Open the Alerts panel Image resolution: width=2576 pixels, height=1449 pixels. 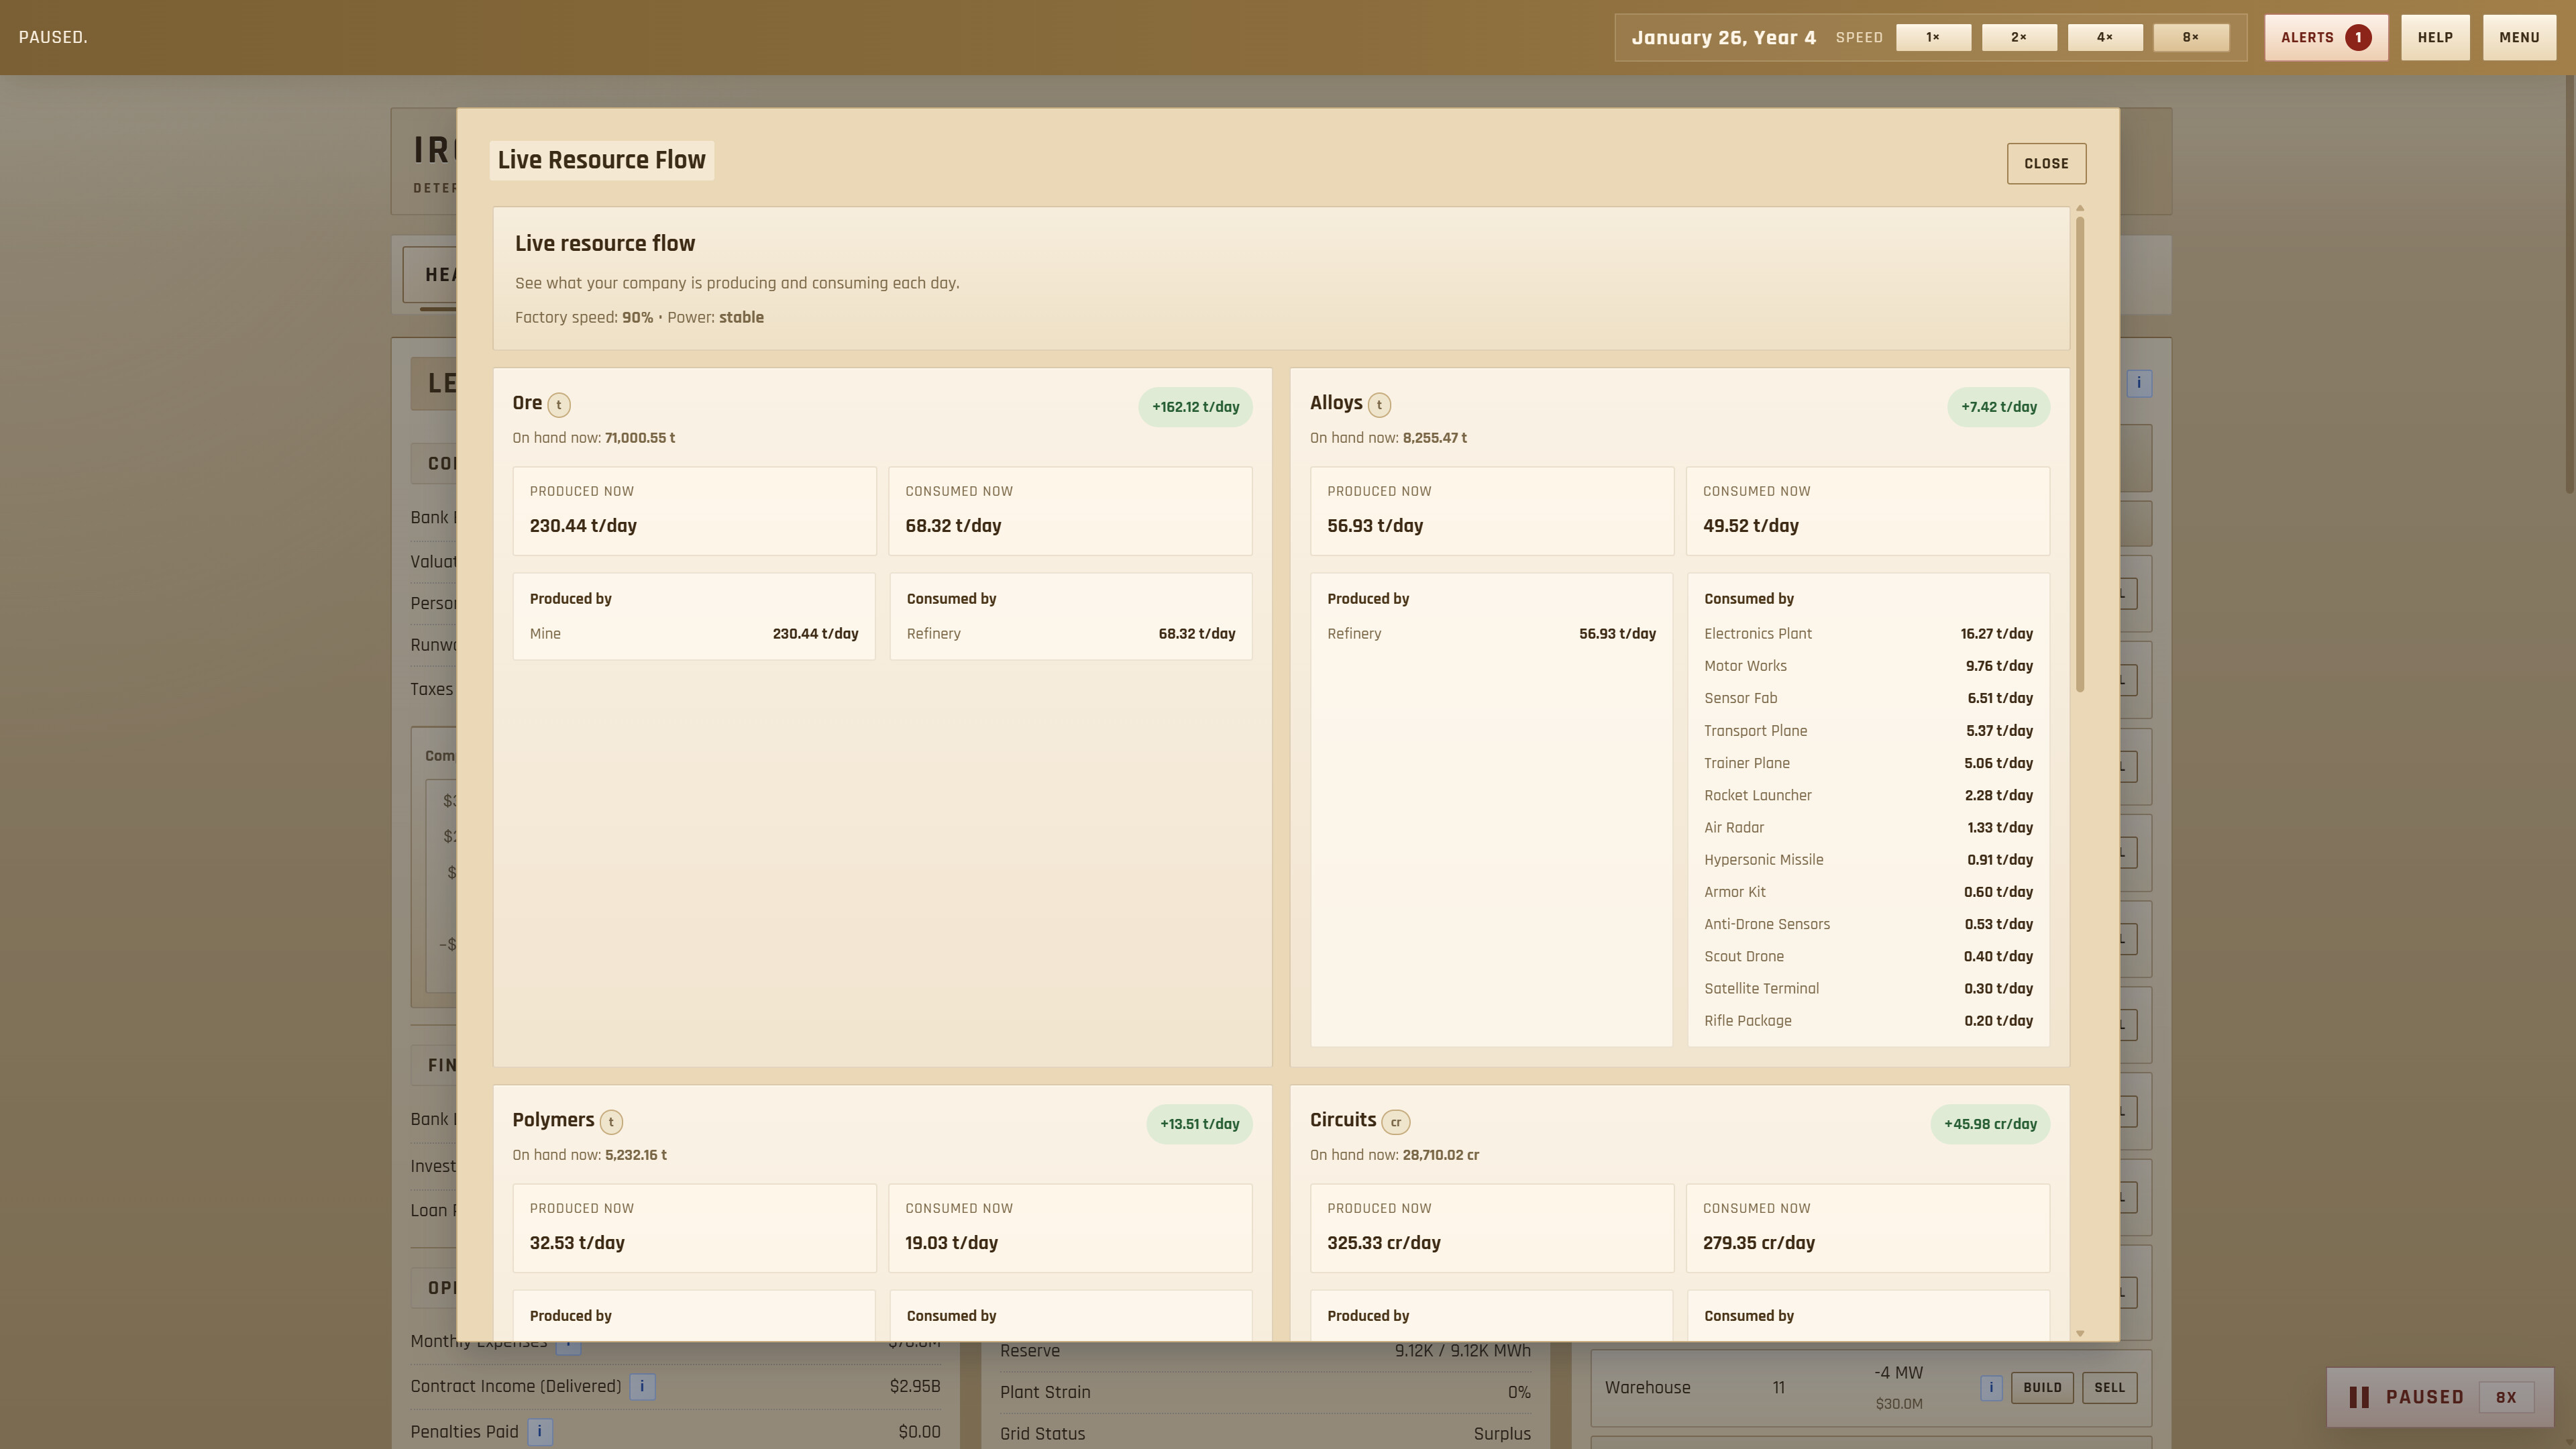[x=2326, y=38]
